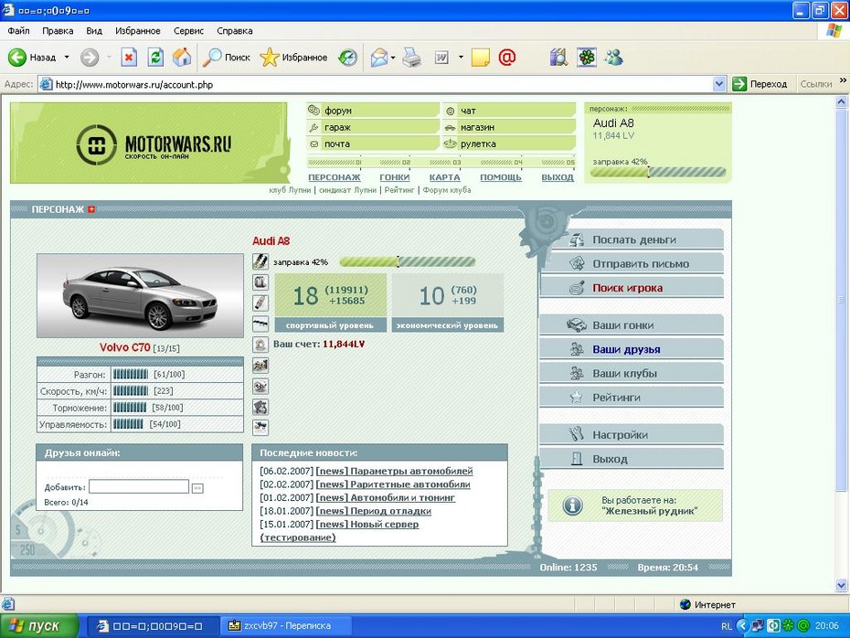Stop page loading with the red X icon
This screenshot has width=850, height=638.
(129, 57)
